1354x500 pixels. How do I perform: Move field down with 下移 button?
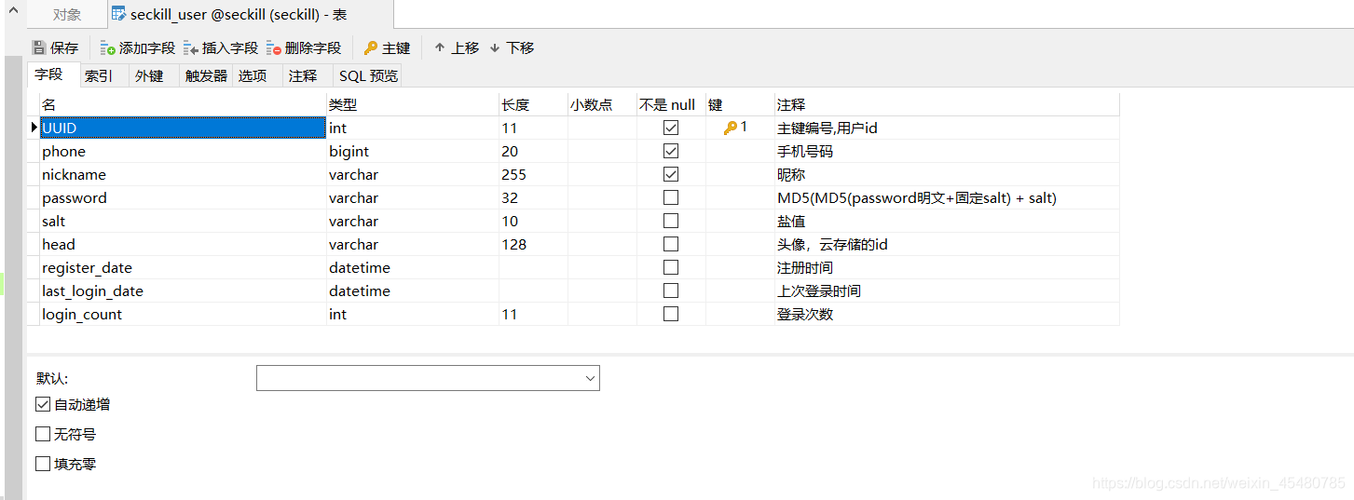[x=512, y=47]
